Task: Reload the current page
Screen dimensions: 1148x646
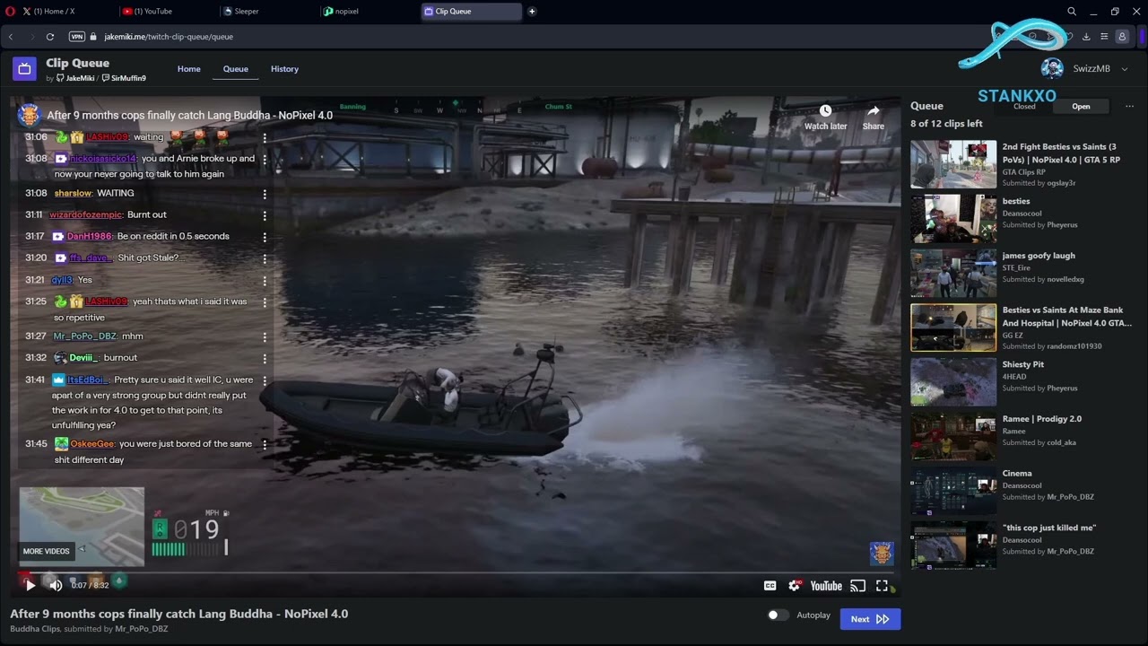Action: tap(50, 37)
